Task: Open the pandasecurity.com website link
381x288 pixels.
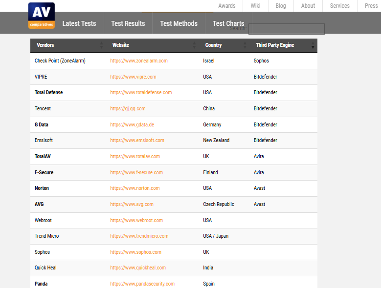Action: pyautogui.click(x=142, y=284)
